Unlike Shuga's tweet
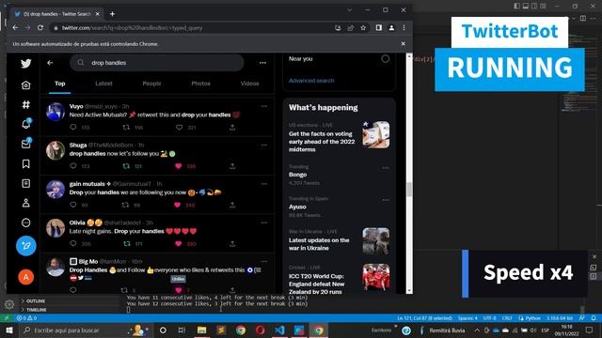 178,166
